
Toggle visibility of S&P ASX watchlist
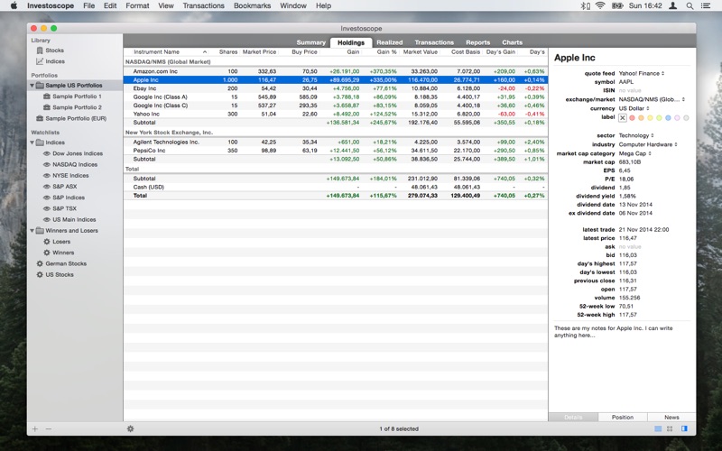(x=47, y=187)
